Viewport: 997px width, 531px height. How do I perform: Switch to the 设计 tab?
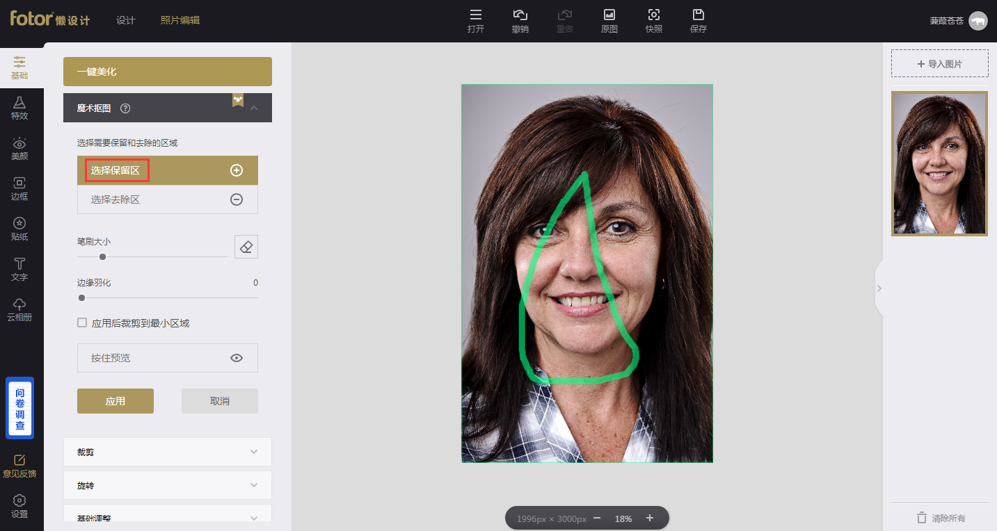point(125,20)
